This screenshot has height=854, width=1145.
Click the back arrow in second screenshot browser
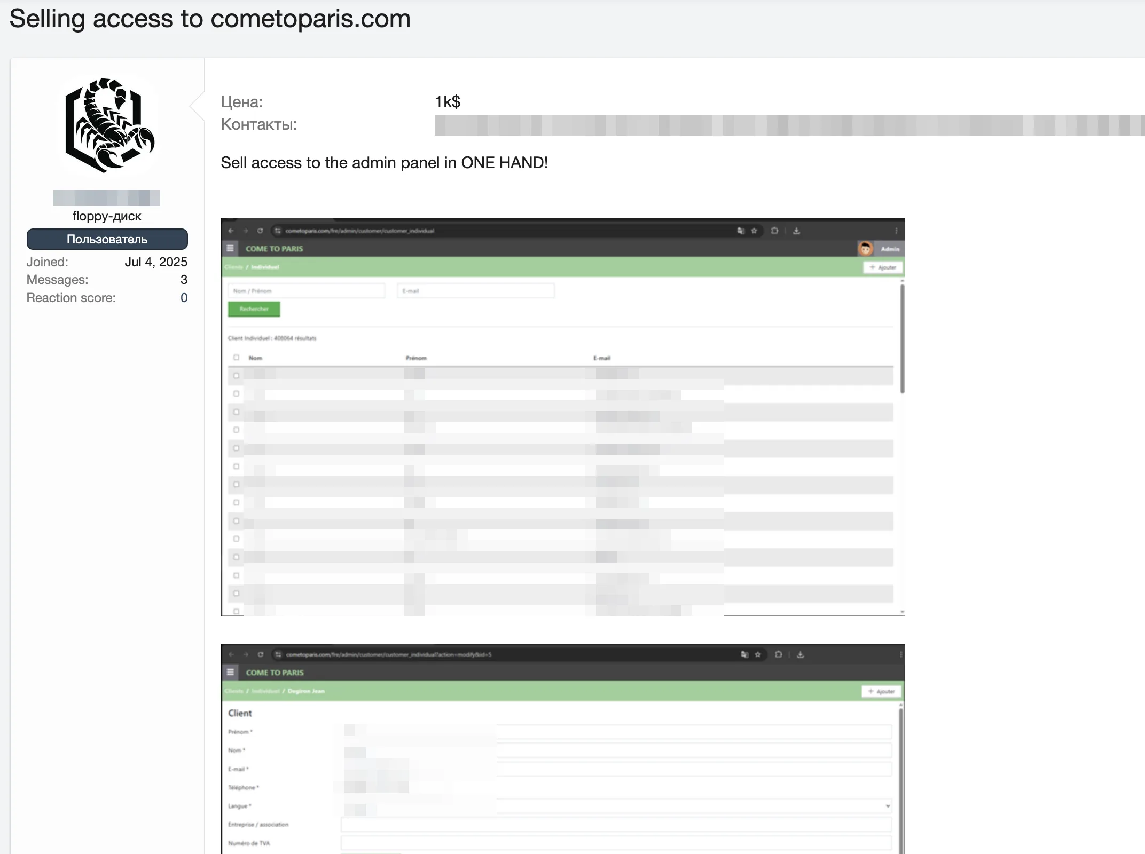click(231, 654)
